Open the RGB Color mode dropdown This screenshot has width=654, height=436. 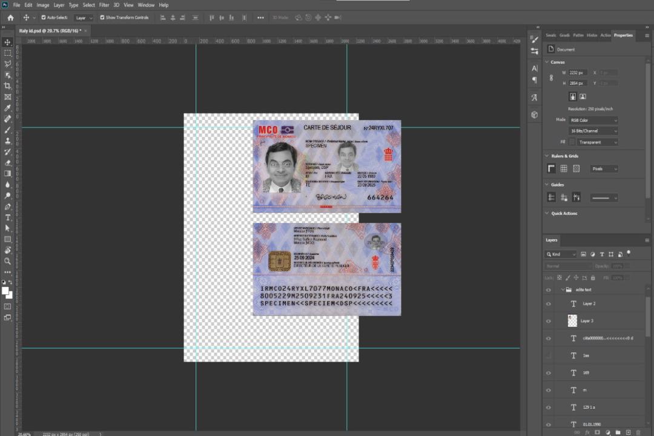(x=593, y=120)
